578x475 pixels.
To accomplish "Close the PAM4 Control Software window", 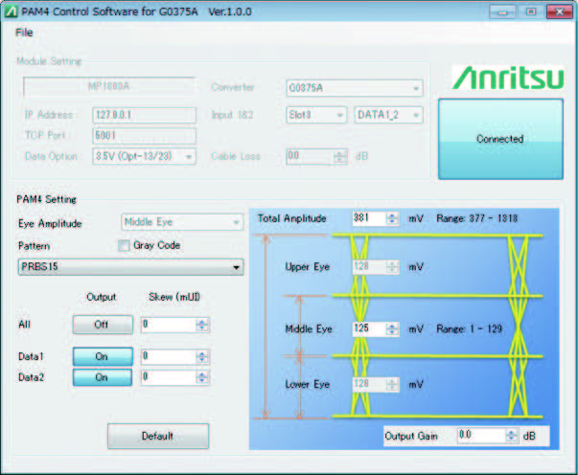I will tap(559, 12).
